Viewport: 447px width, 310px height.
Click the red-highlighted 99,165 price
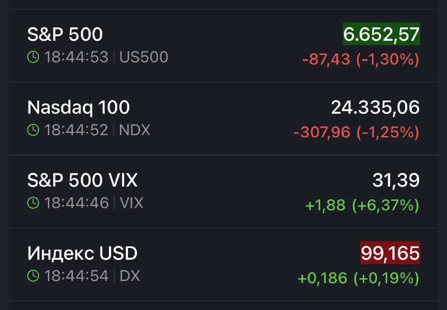(390, 253)
